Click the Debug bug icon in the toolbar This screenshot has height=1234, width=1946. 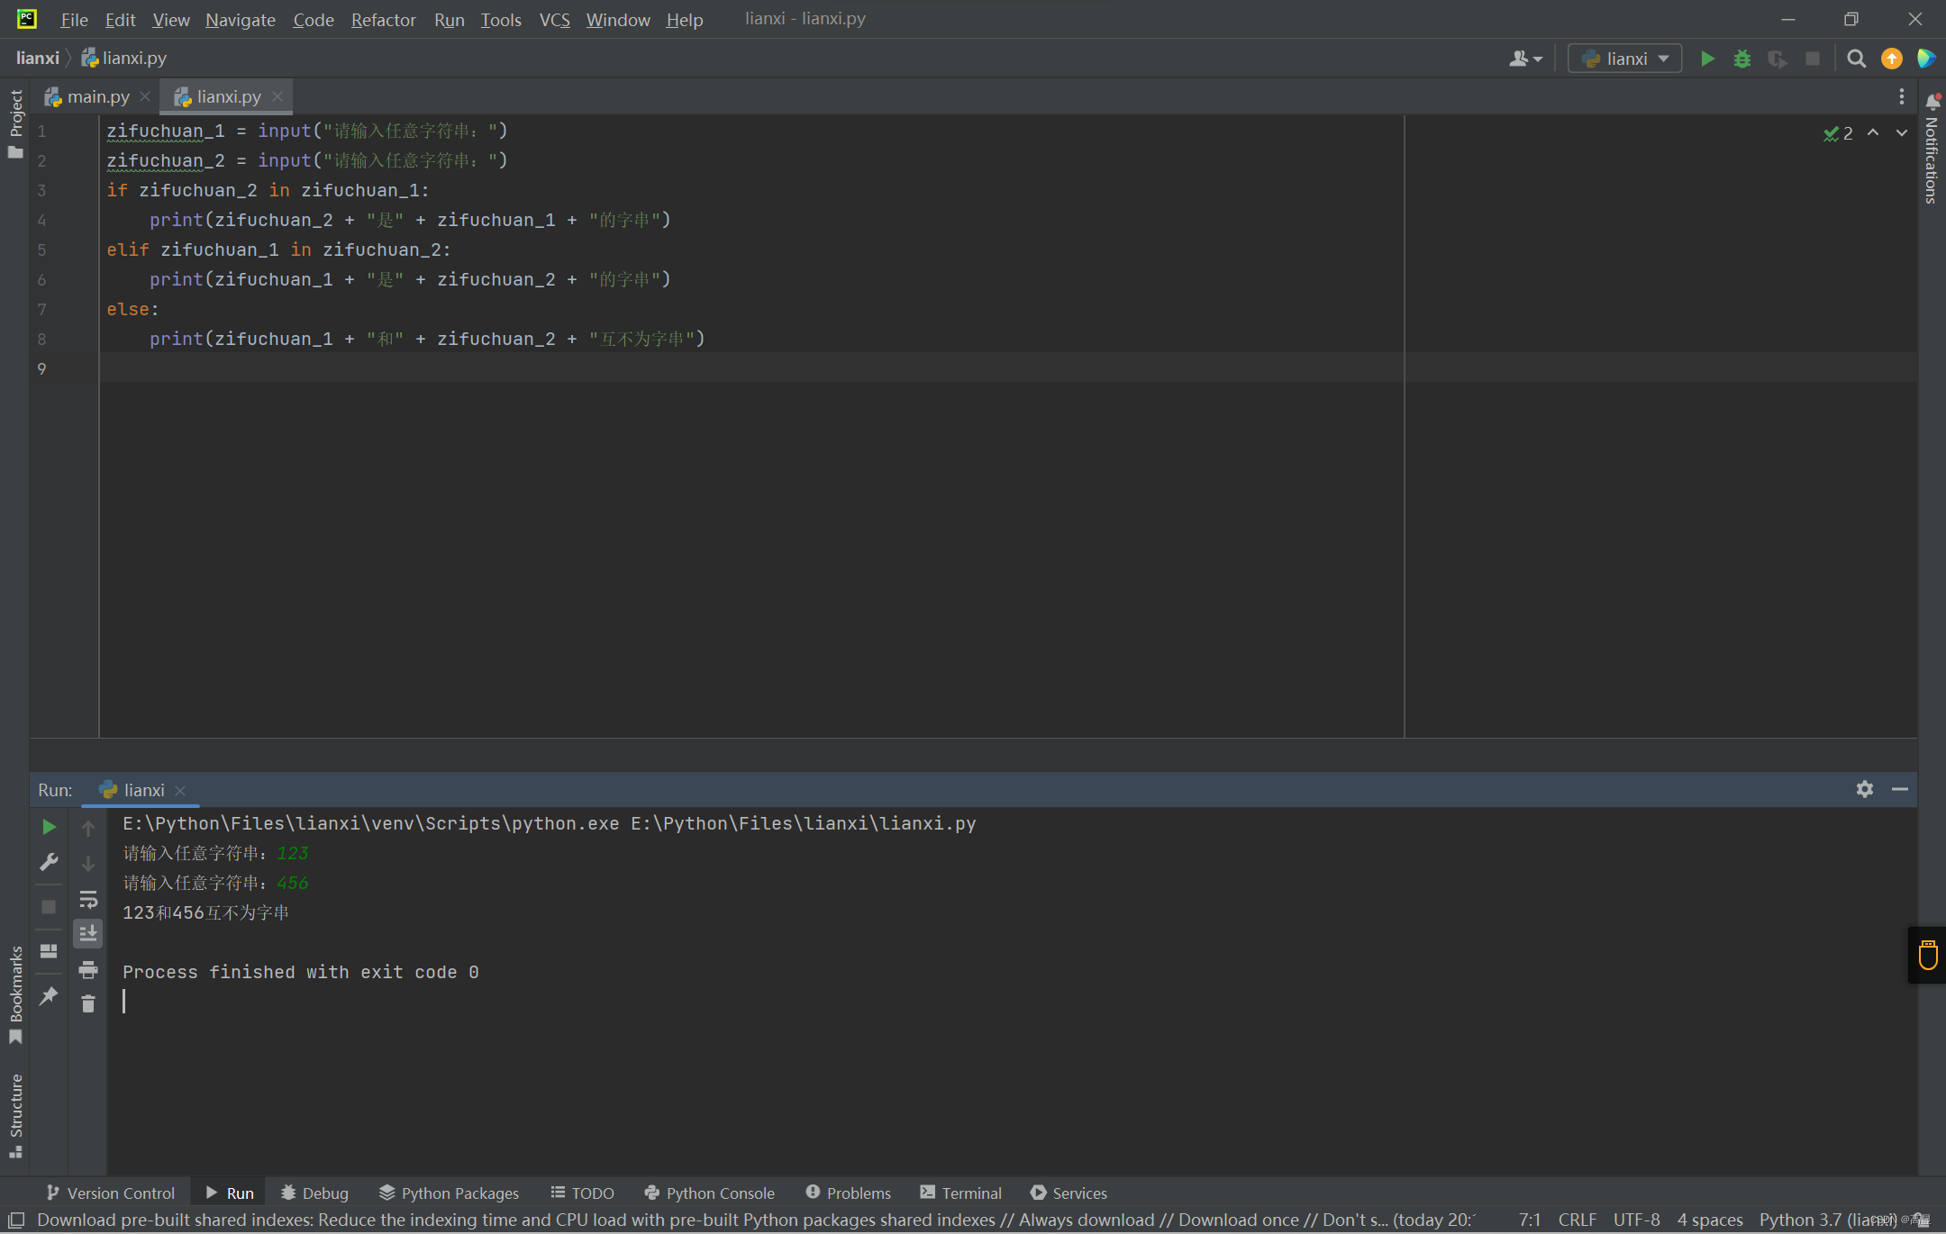point(1741,59)
